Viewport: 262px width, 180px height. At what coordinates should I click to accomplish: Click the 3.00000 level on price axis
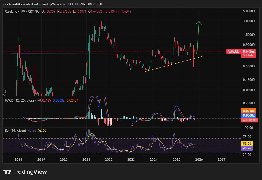pos(249,21)
